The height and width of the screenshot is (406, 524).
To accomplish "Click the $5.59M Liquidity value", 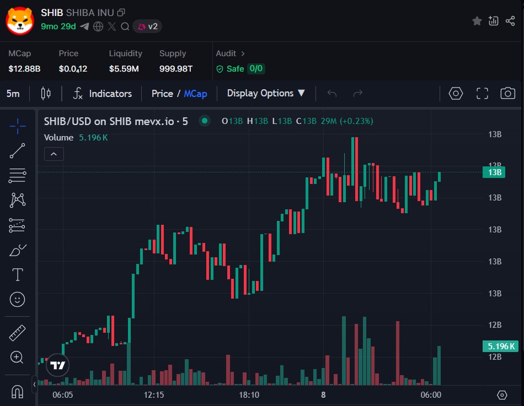I will pos(124,69).
